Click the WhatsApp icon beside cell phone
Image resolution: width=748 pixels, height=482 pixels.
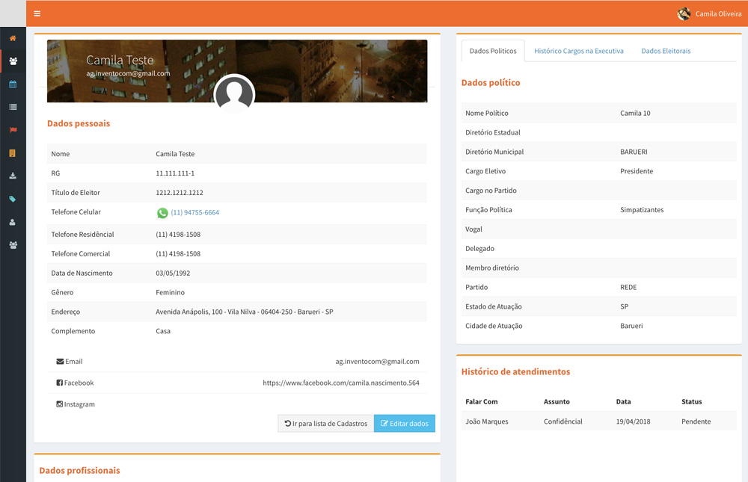[162, 213]
